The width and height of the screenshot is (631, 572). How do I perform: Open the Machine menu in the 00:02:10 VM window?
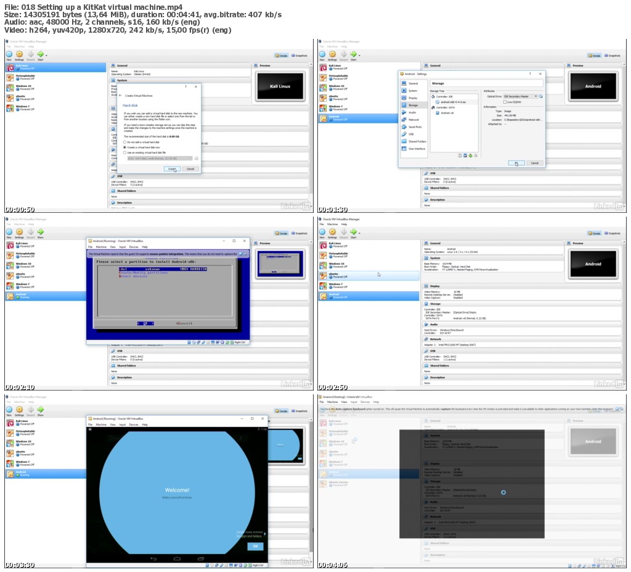pyautogui.click(x=101, y=247)
